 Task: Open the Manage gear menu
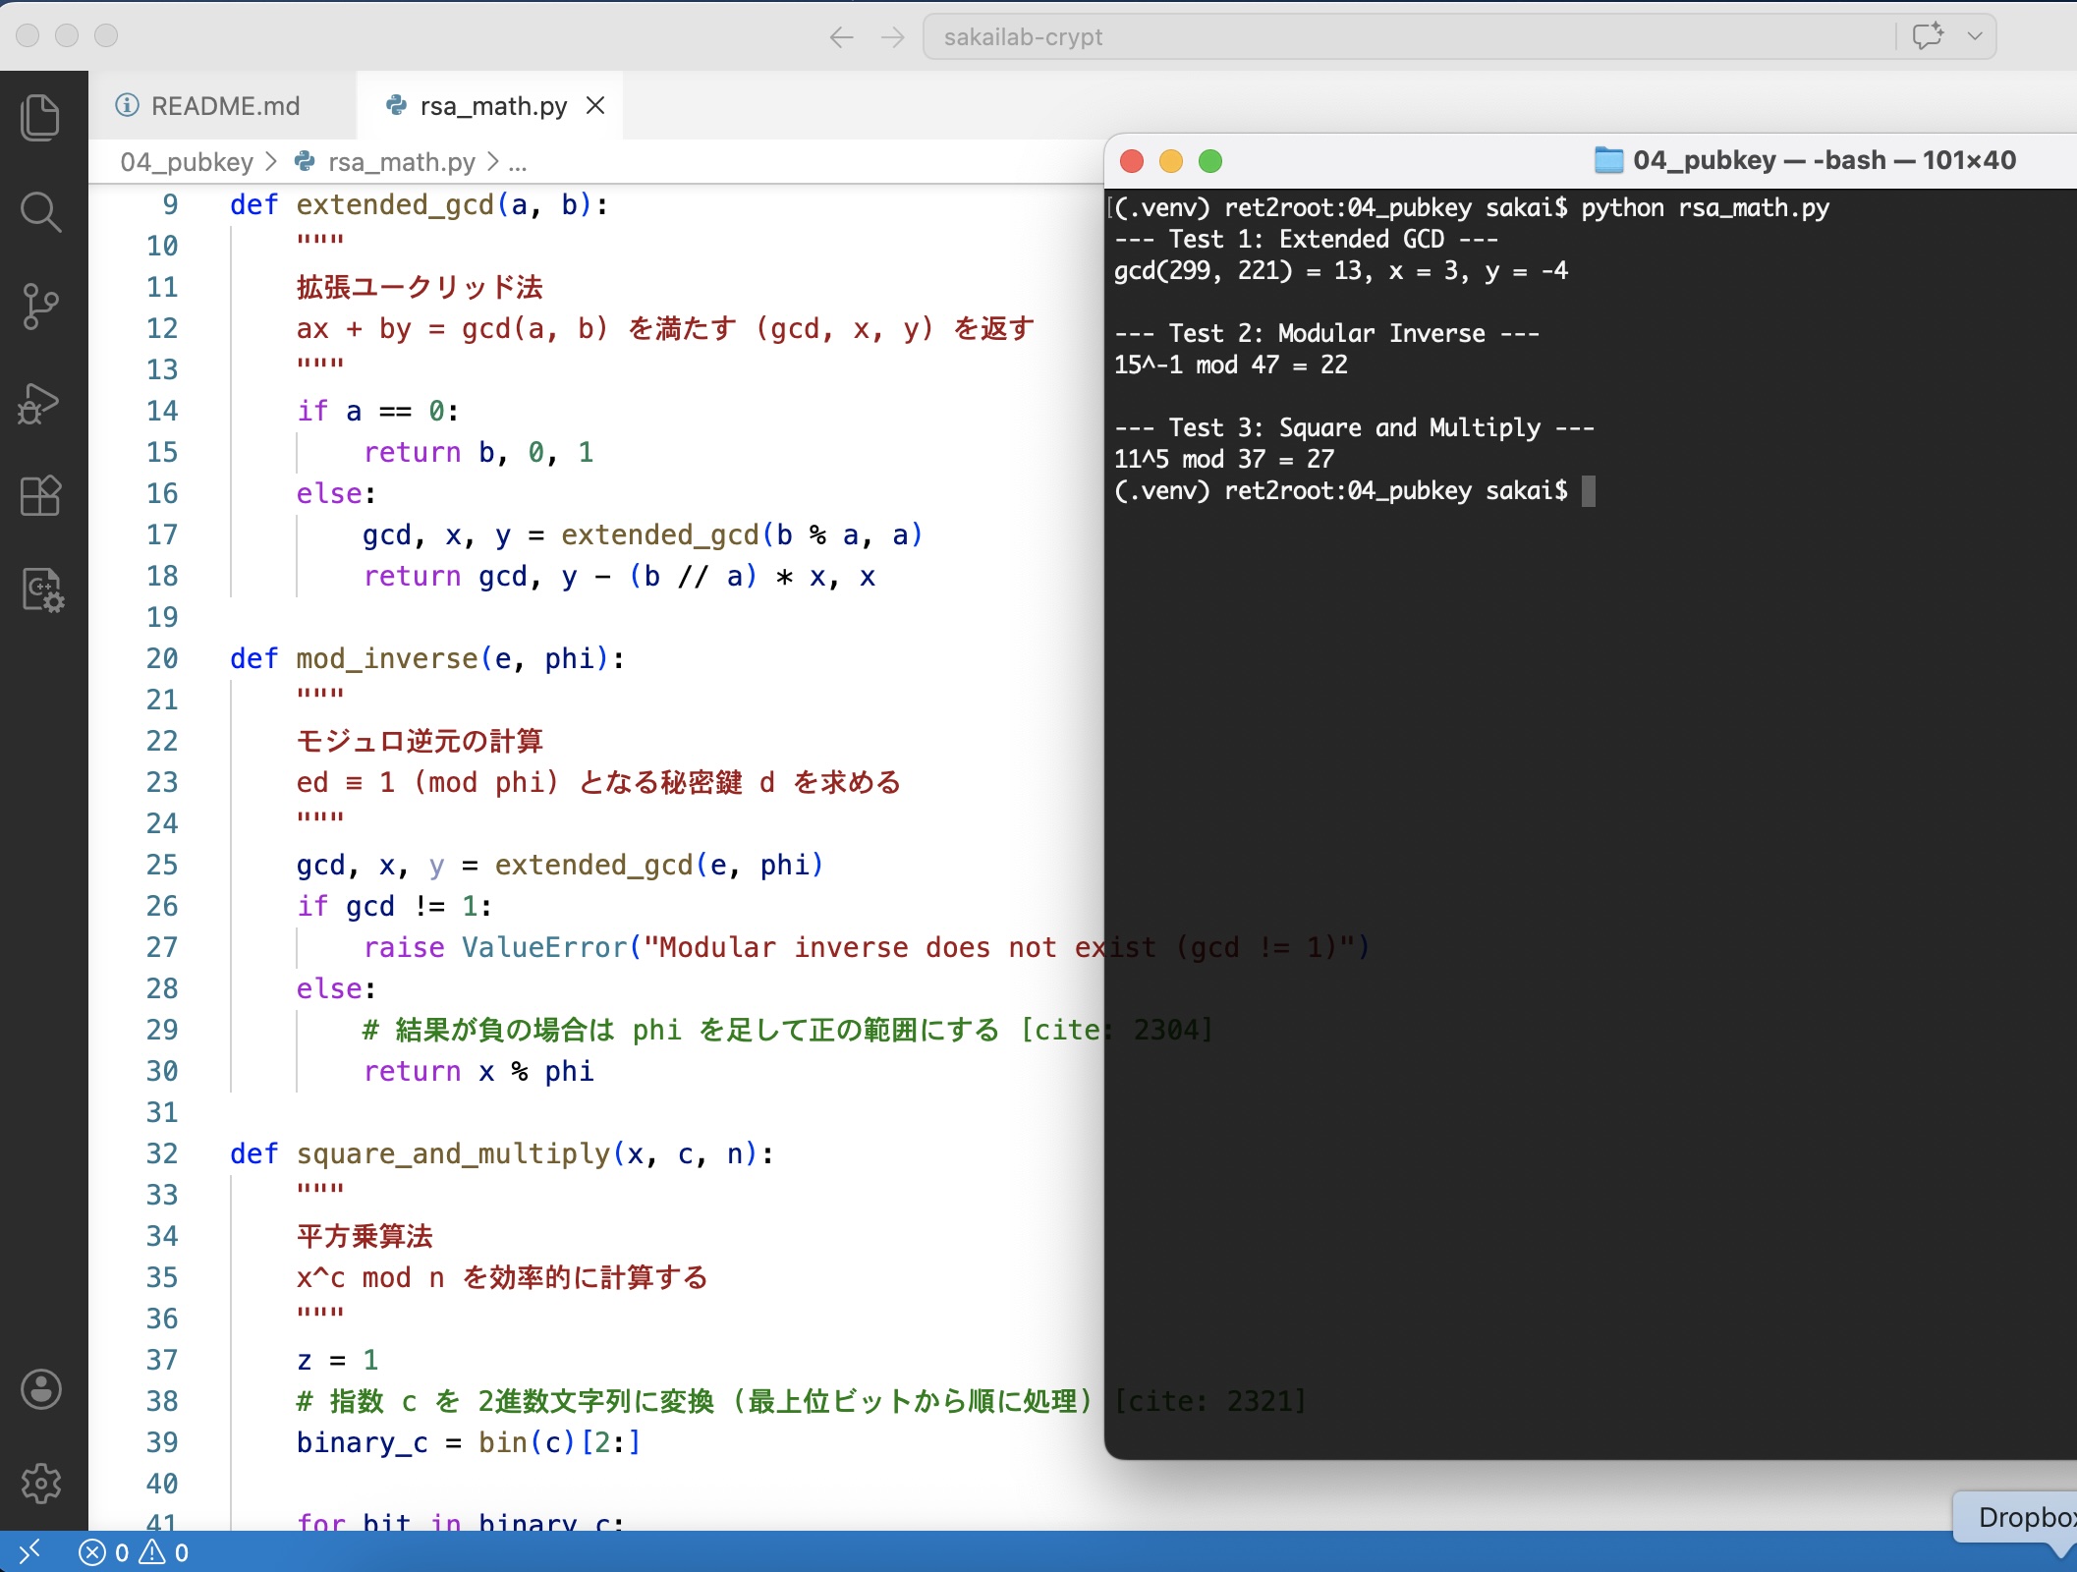point(40,1483)
